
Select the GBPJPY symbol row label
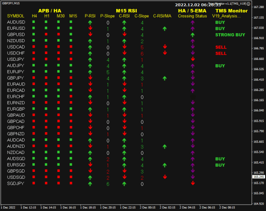(x=15, y=78)
